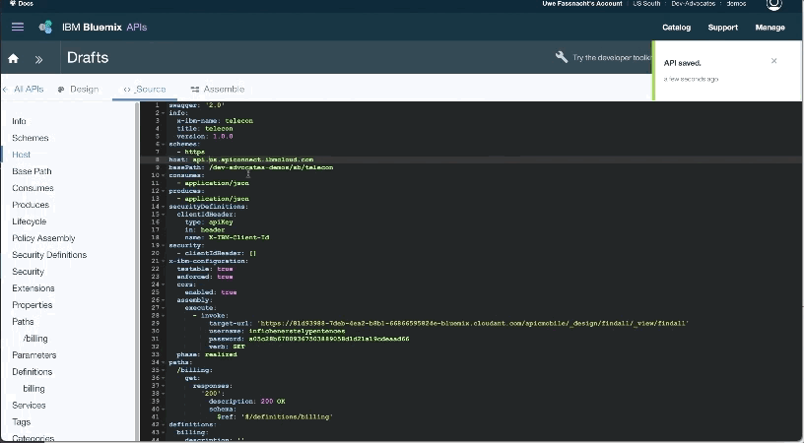Screen dimensions: 804x443
Task: Select the Dev-Advocates organization
Action: 694,4
